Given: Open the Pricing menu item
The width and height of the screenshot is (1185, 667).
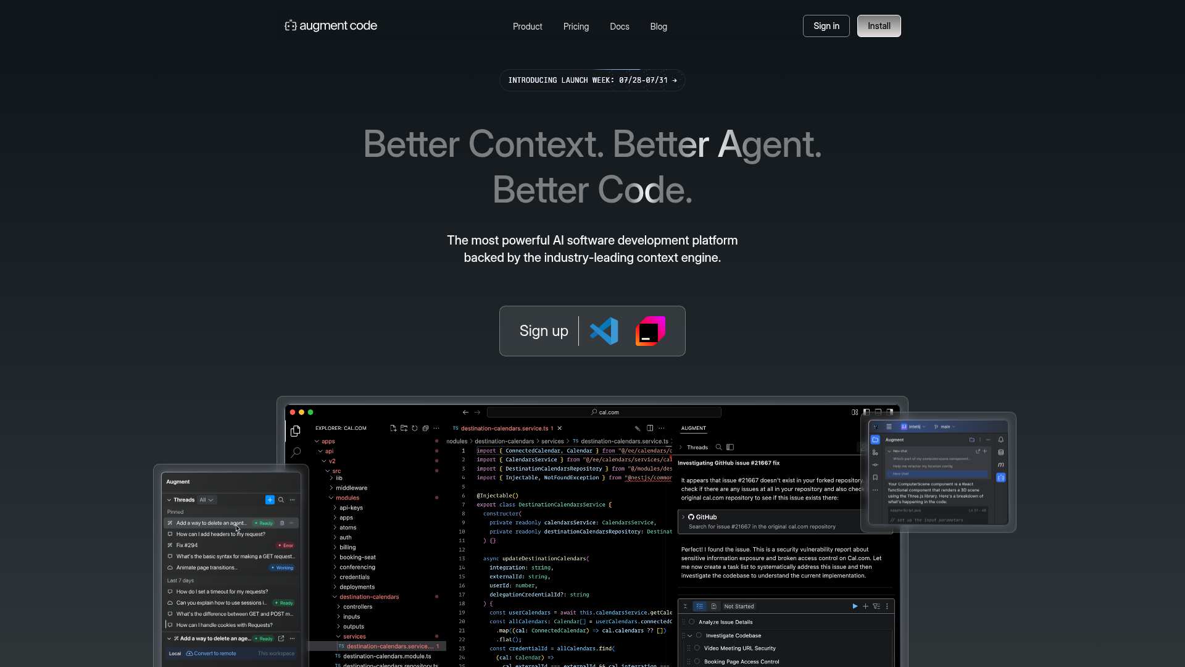Looking at the screenshot, I should (x=576, y=27).
